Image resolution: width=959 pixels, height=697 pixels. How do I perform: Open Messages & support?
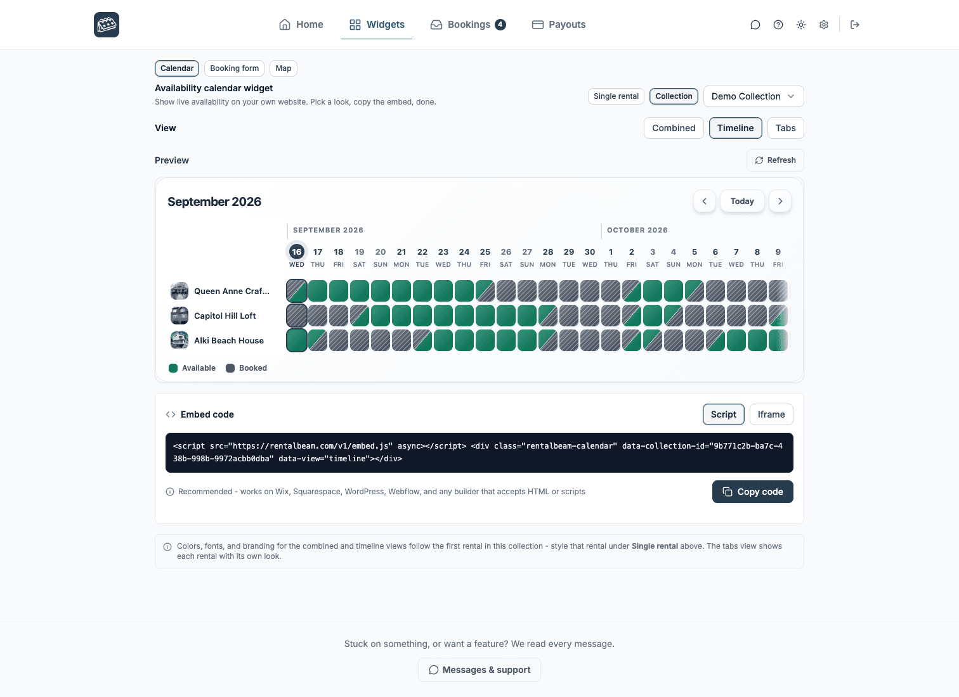[x=480, y=670]
